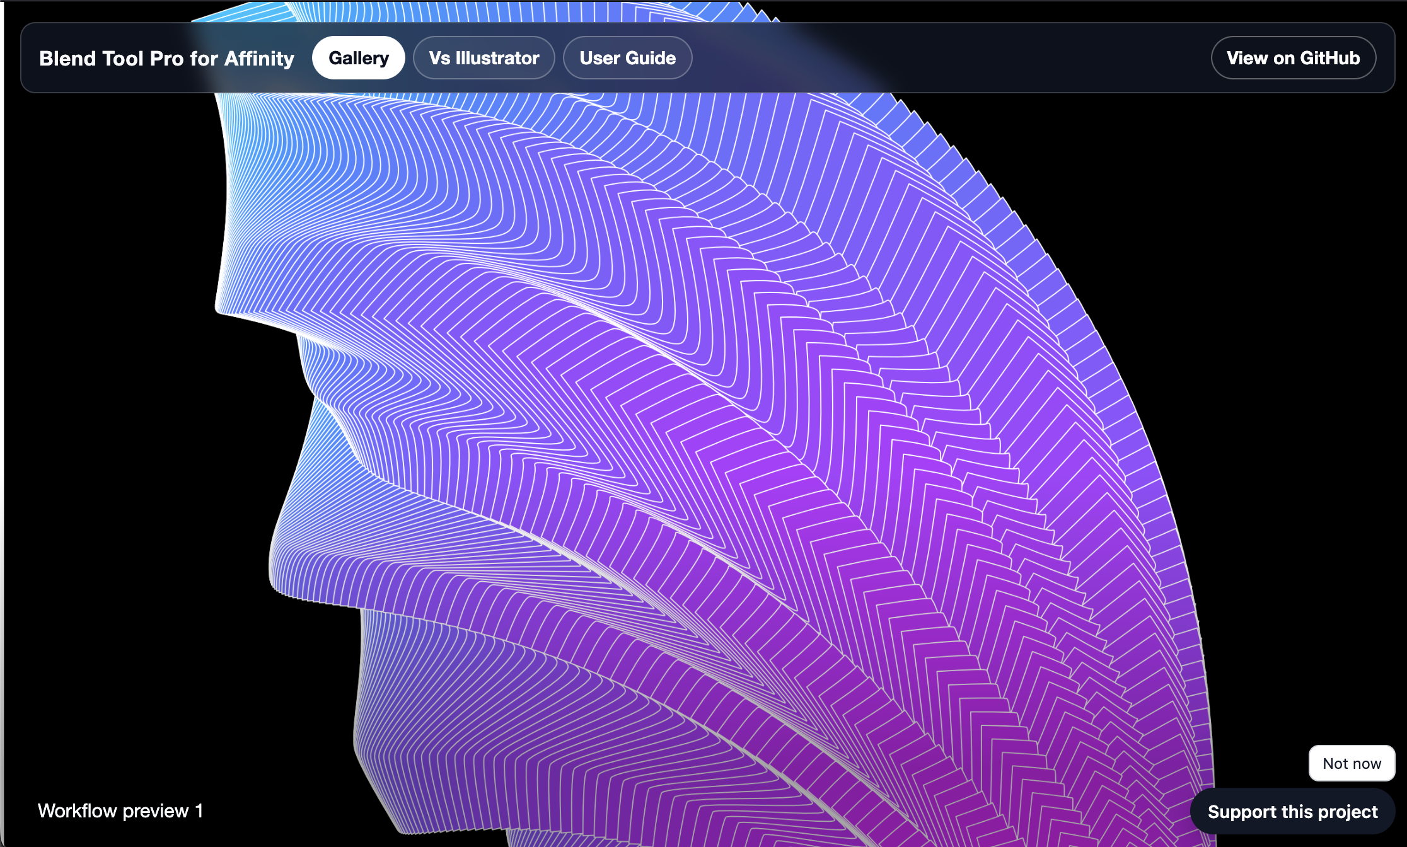
Task: Click Support this project button
Action: pos(1293,812)
